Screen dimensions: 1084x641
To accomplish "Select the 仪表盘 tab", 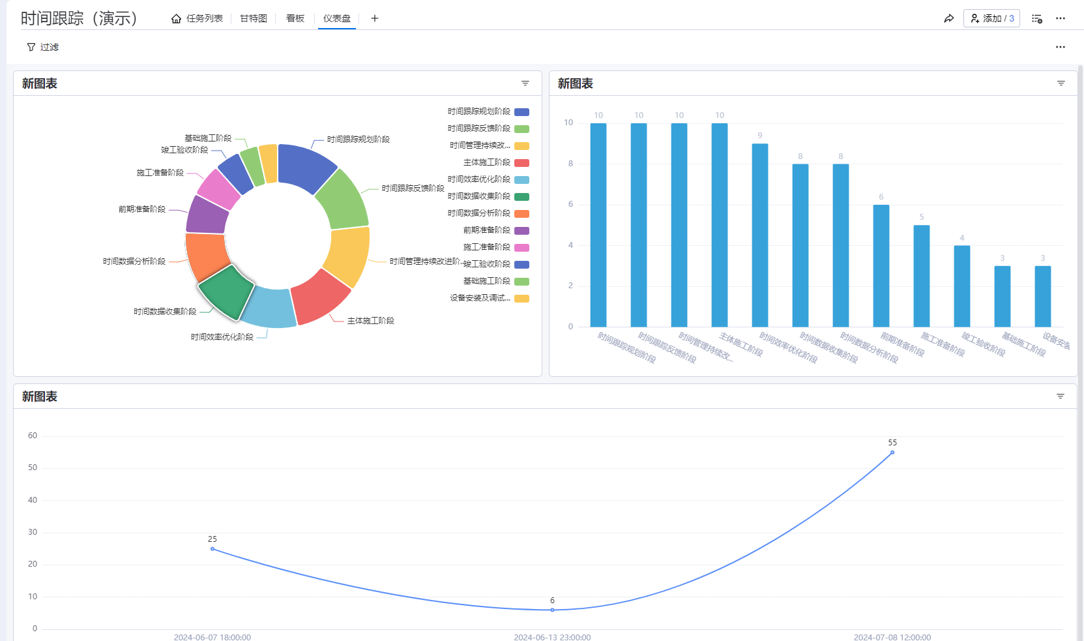I will pyautogui.click(x=337, y=18).
